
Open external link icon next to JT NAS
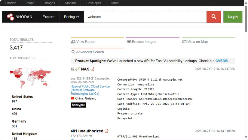pos(93,69)
